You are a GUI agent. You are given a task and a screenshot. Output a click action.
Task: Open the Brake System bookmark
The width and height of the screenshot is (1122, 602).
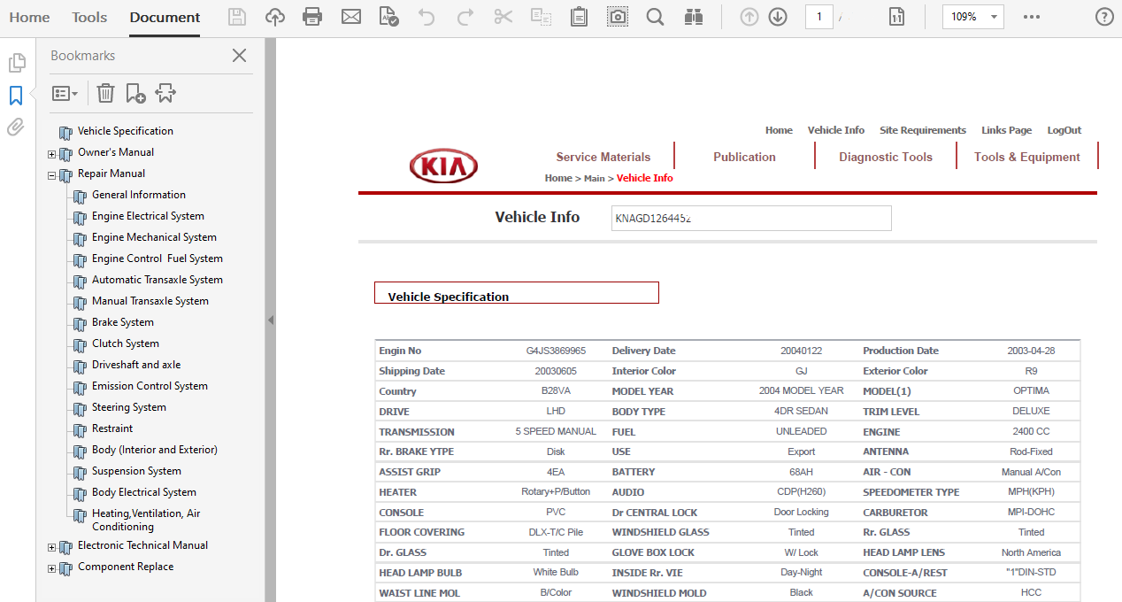(122, 322)
